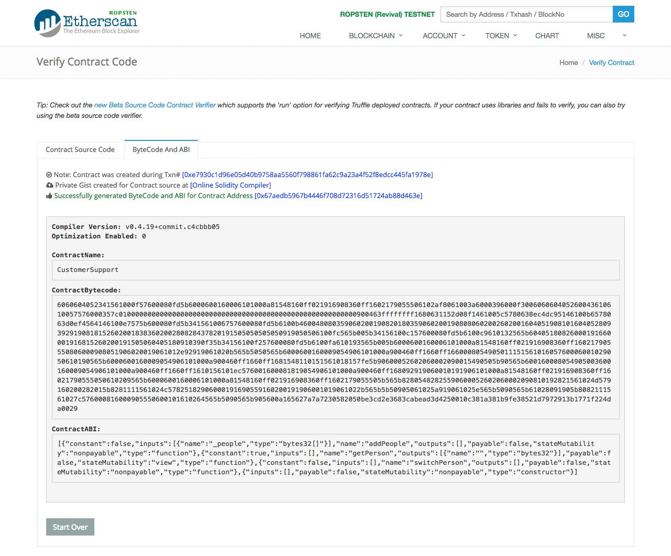Open new Beta Source Code Contract Verifier link

155,105
